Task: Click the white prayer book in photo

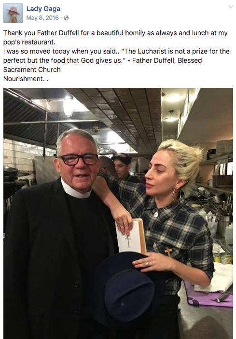Action: click(130, 237)
